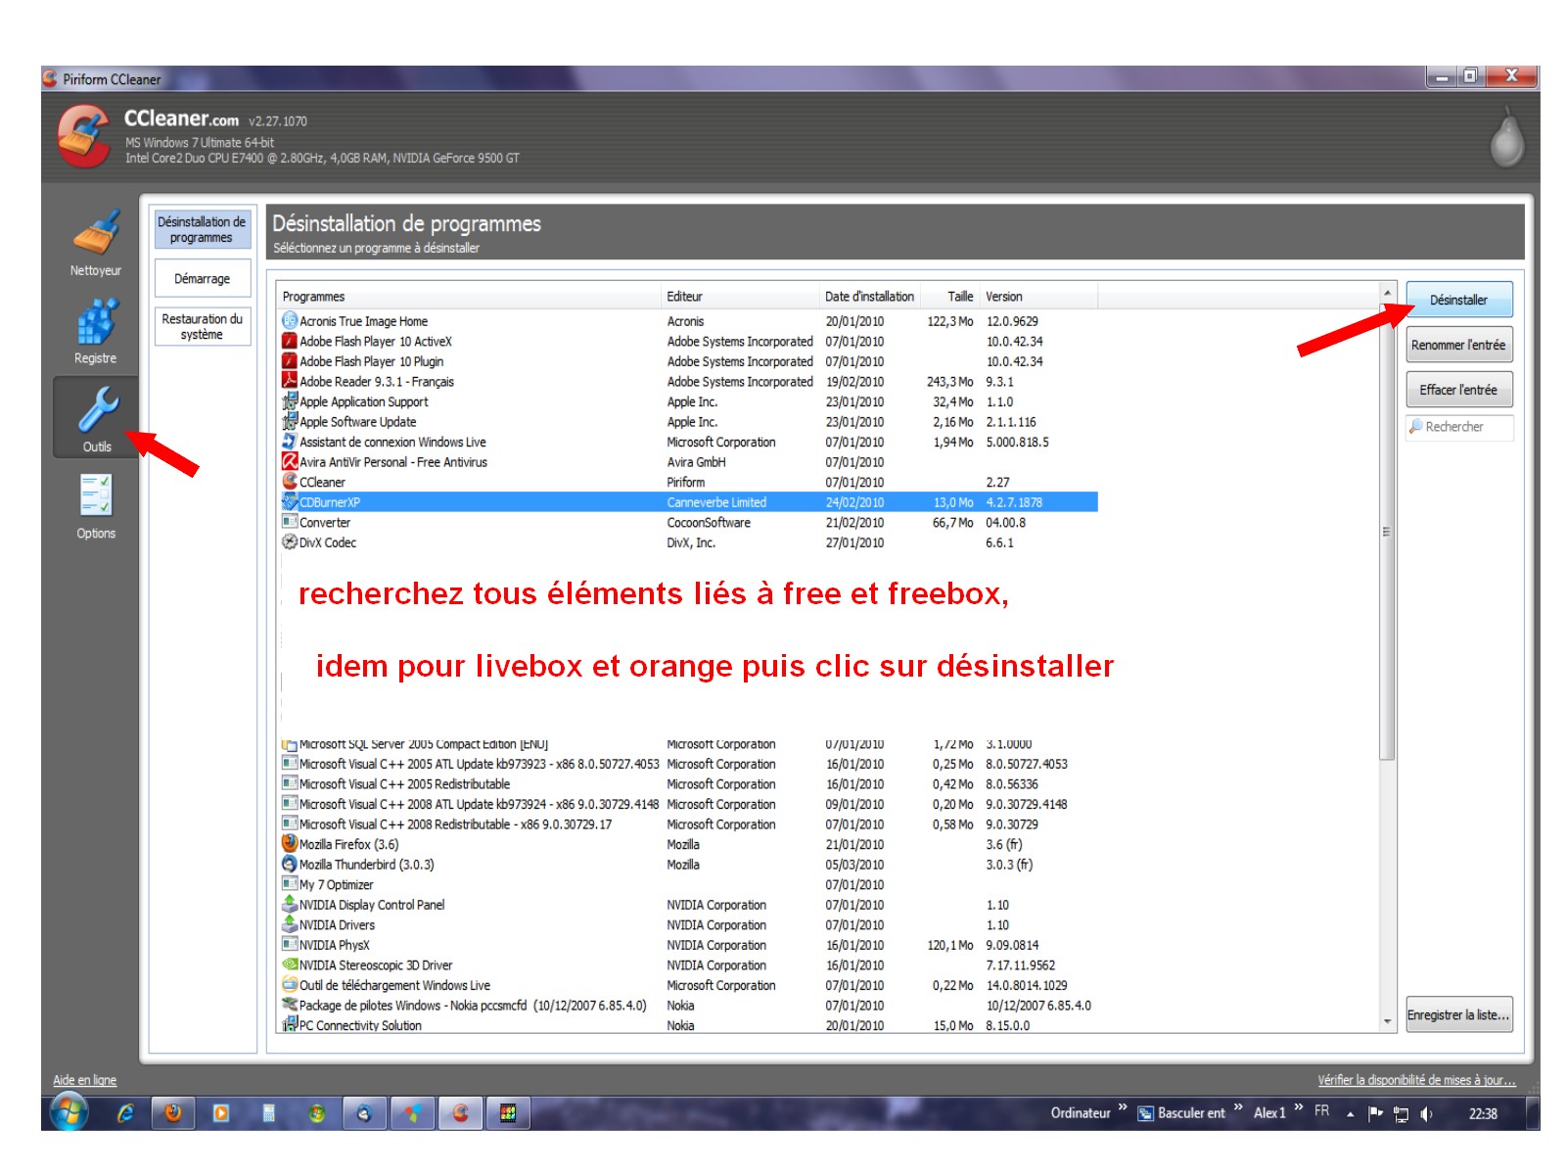Switch to the Démarrage tab
Screen dimensions: 1566x1175
click(202, 279)
